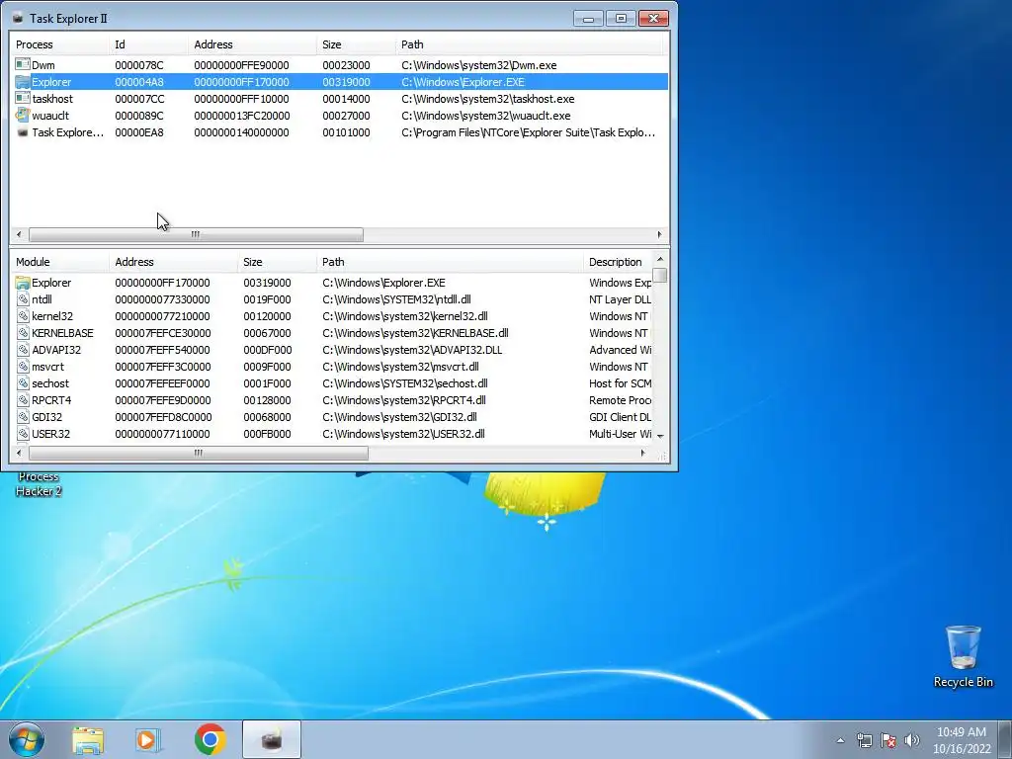
Task: Open the Windows Start menu
Action: [x=27, y=739]
